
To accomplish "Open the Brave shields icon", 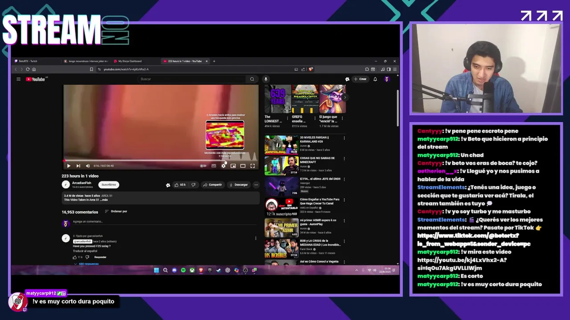I will click(x=311, y=69).
